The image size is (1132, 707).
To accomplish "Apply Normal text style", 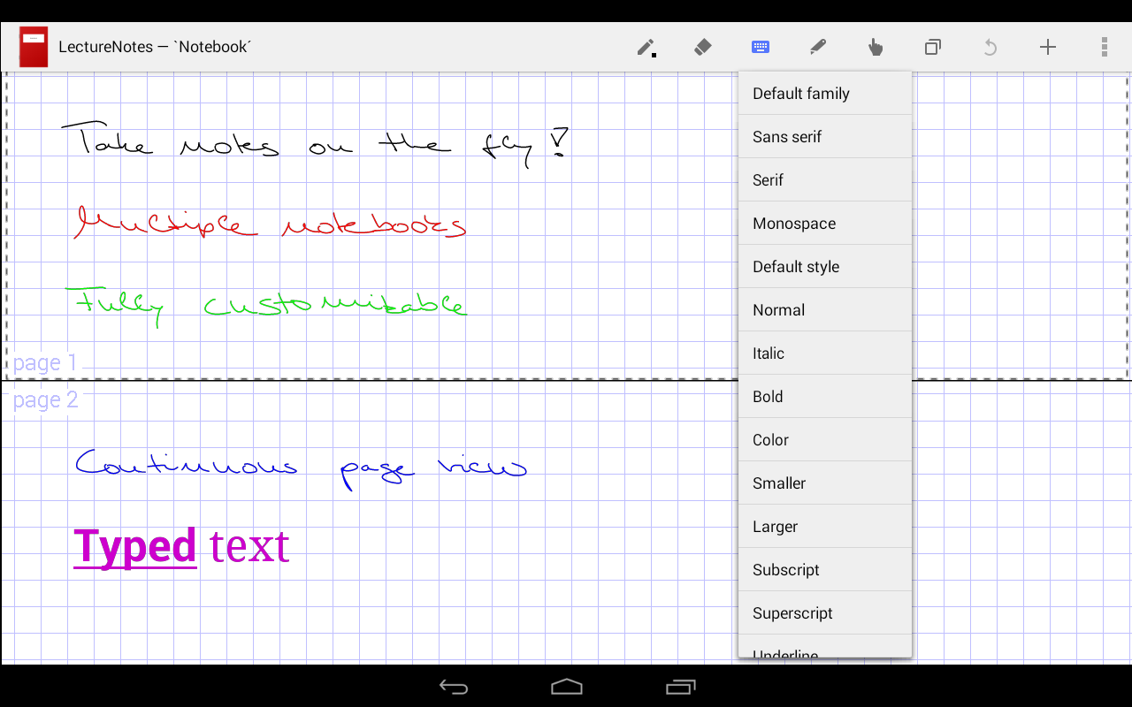I will tap(825, 310).
